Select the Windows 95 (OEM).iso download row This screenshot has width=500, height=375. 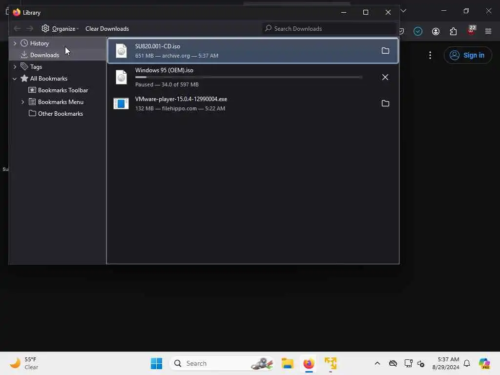pyautogui.click(x=253, y=77)
